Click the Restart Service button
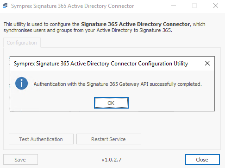Screen dimensions: 225x168 pos(109,139)
